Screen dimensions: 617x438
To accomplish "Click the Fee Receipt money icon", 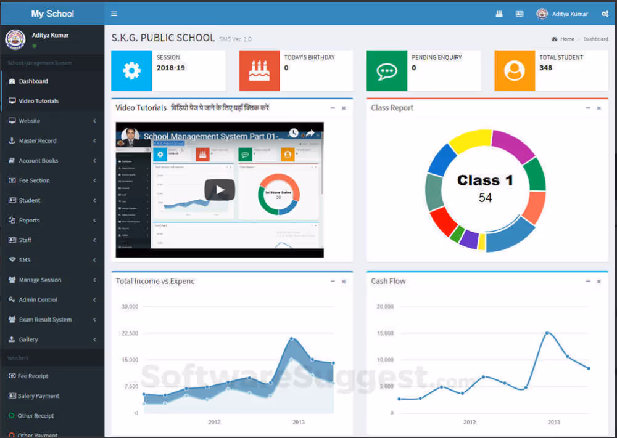I will [12, 376].
